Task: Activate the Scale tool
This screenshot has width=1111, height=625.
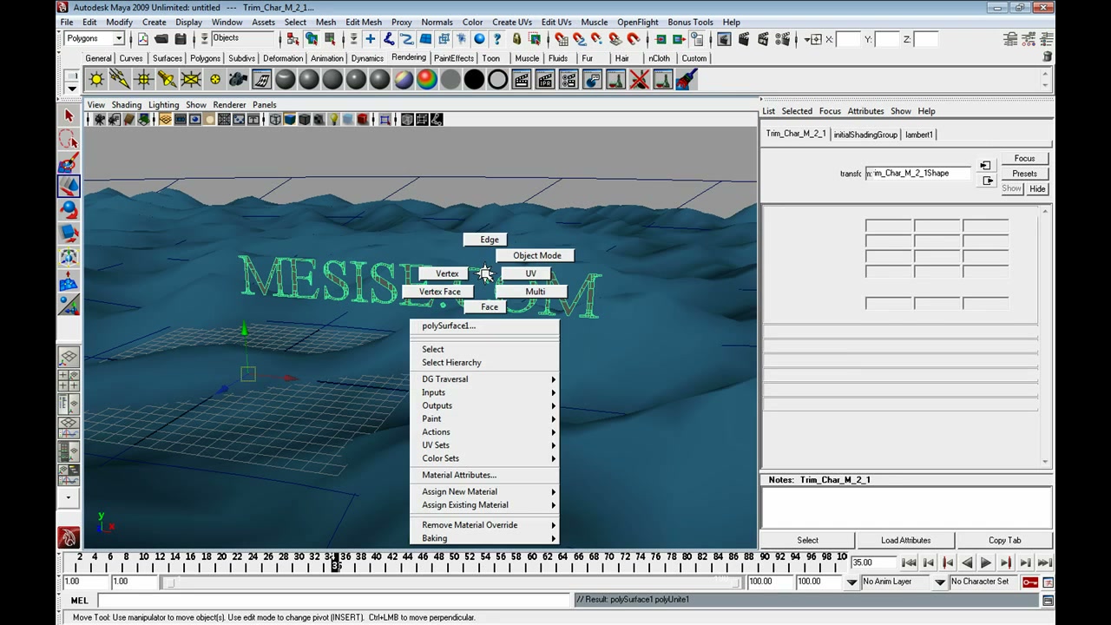Action: (x=69, y=233)
